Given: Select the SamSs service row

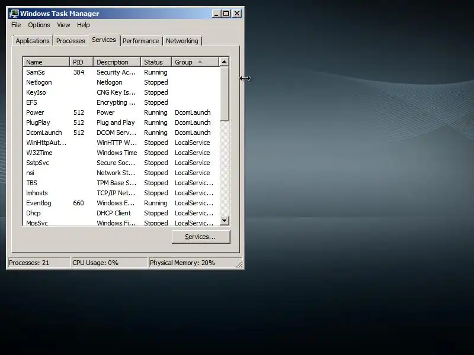Looking at the screenshot, I should tap(121, 72).
